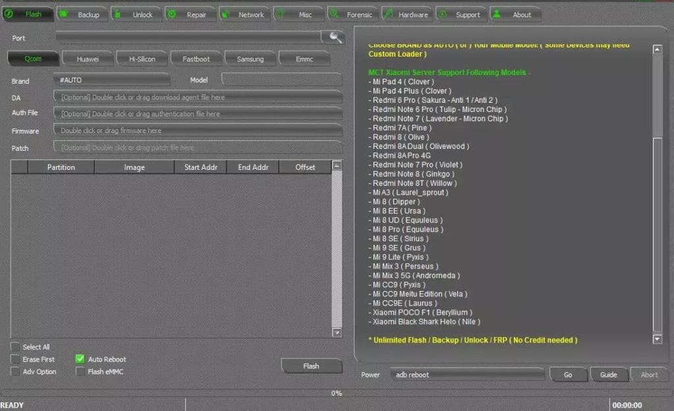The width and height of the screenshot is (674, 411).
Task: Click the Power command field showing adb reboot
Action: (x=467, y=374)
